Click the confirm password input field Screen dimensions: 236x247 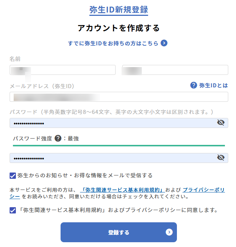pos(111,158)
